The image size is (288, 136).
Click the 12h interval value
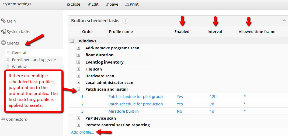click(x=213, y=97)
